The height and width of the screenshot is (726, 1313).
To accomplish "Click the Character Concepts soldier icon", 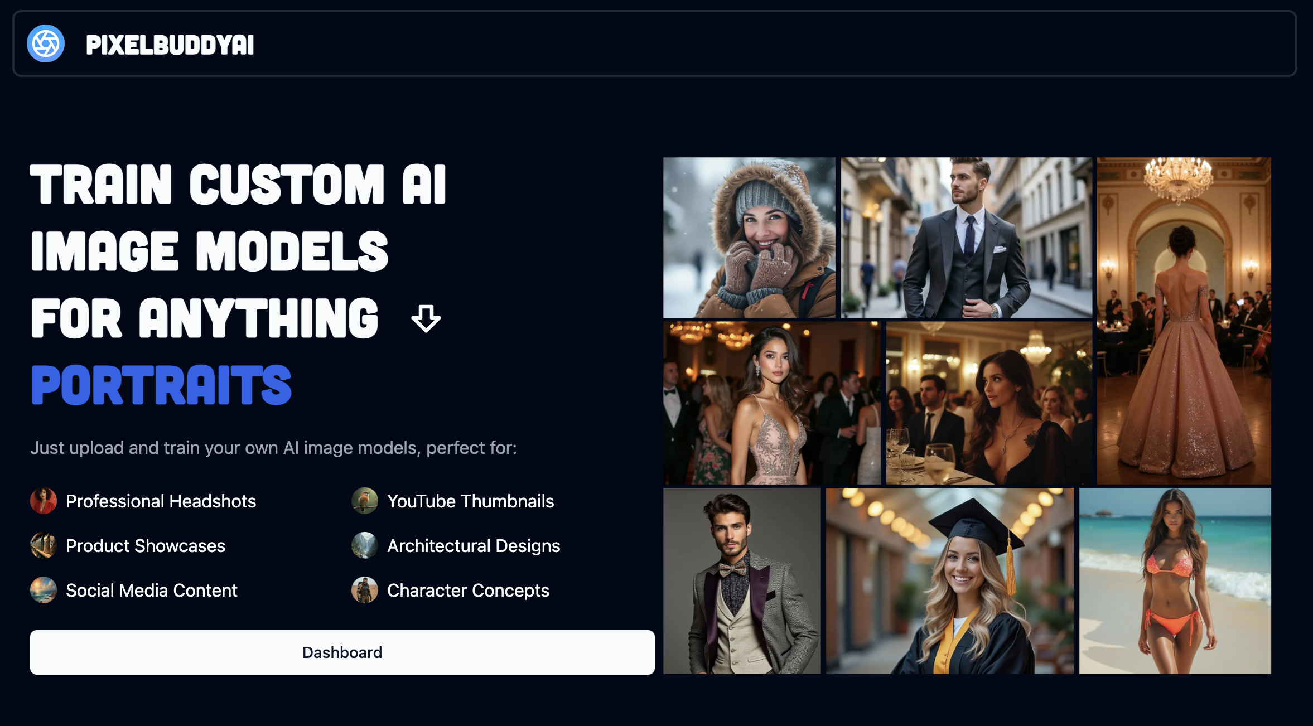I will (365, 590).
